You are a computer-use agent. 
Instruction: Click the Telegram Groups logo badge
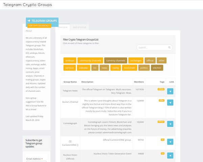pyautogui.click(x=42, y=22)
